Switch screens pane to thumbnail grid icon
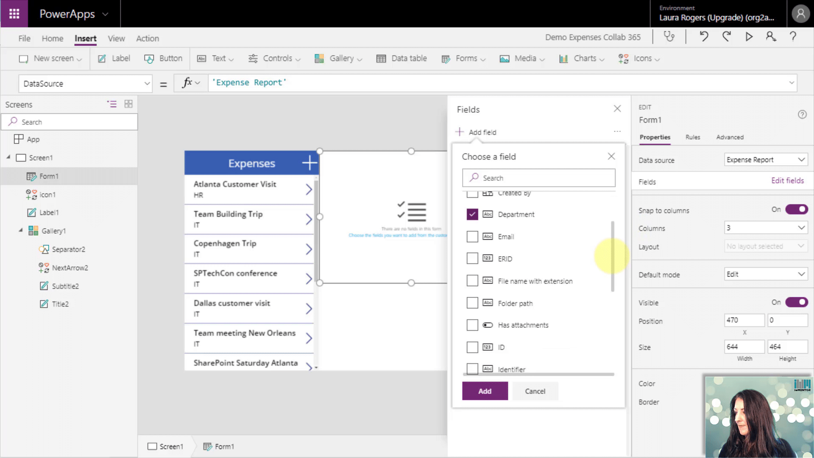Image resolution: width=814 pixels, height=458 pixels. coord(128,104)
